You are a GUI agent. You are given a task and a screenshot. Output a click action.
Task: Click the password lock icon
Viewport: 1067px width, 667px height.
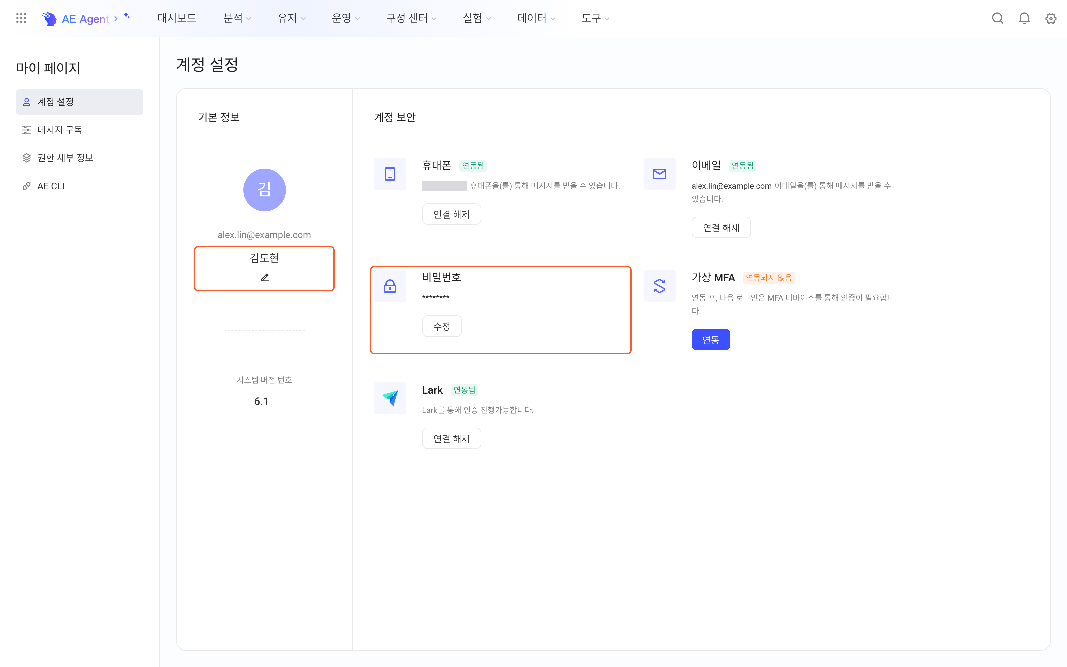coord(390,286)
